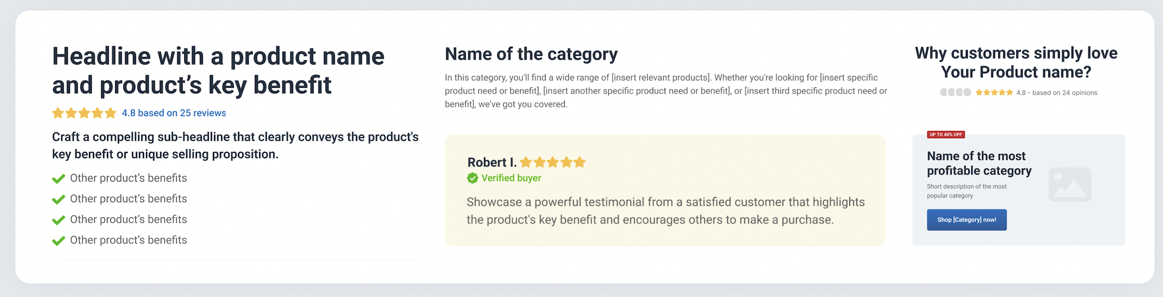
Task: Click the first green checkmark in benefits list
Action: pyautogui.click(x=58, y=179)
